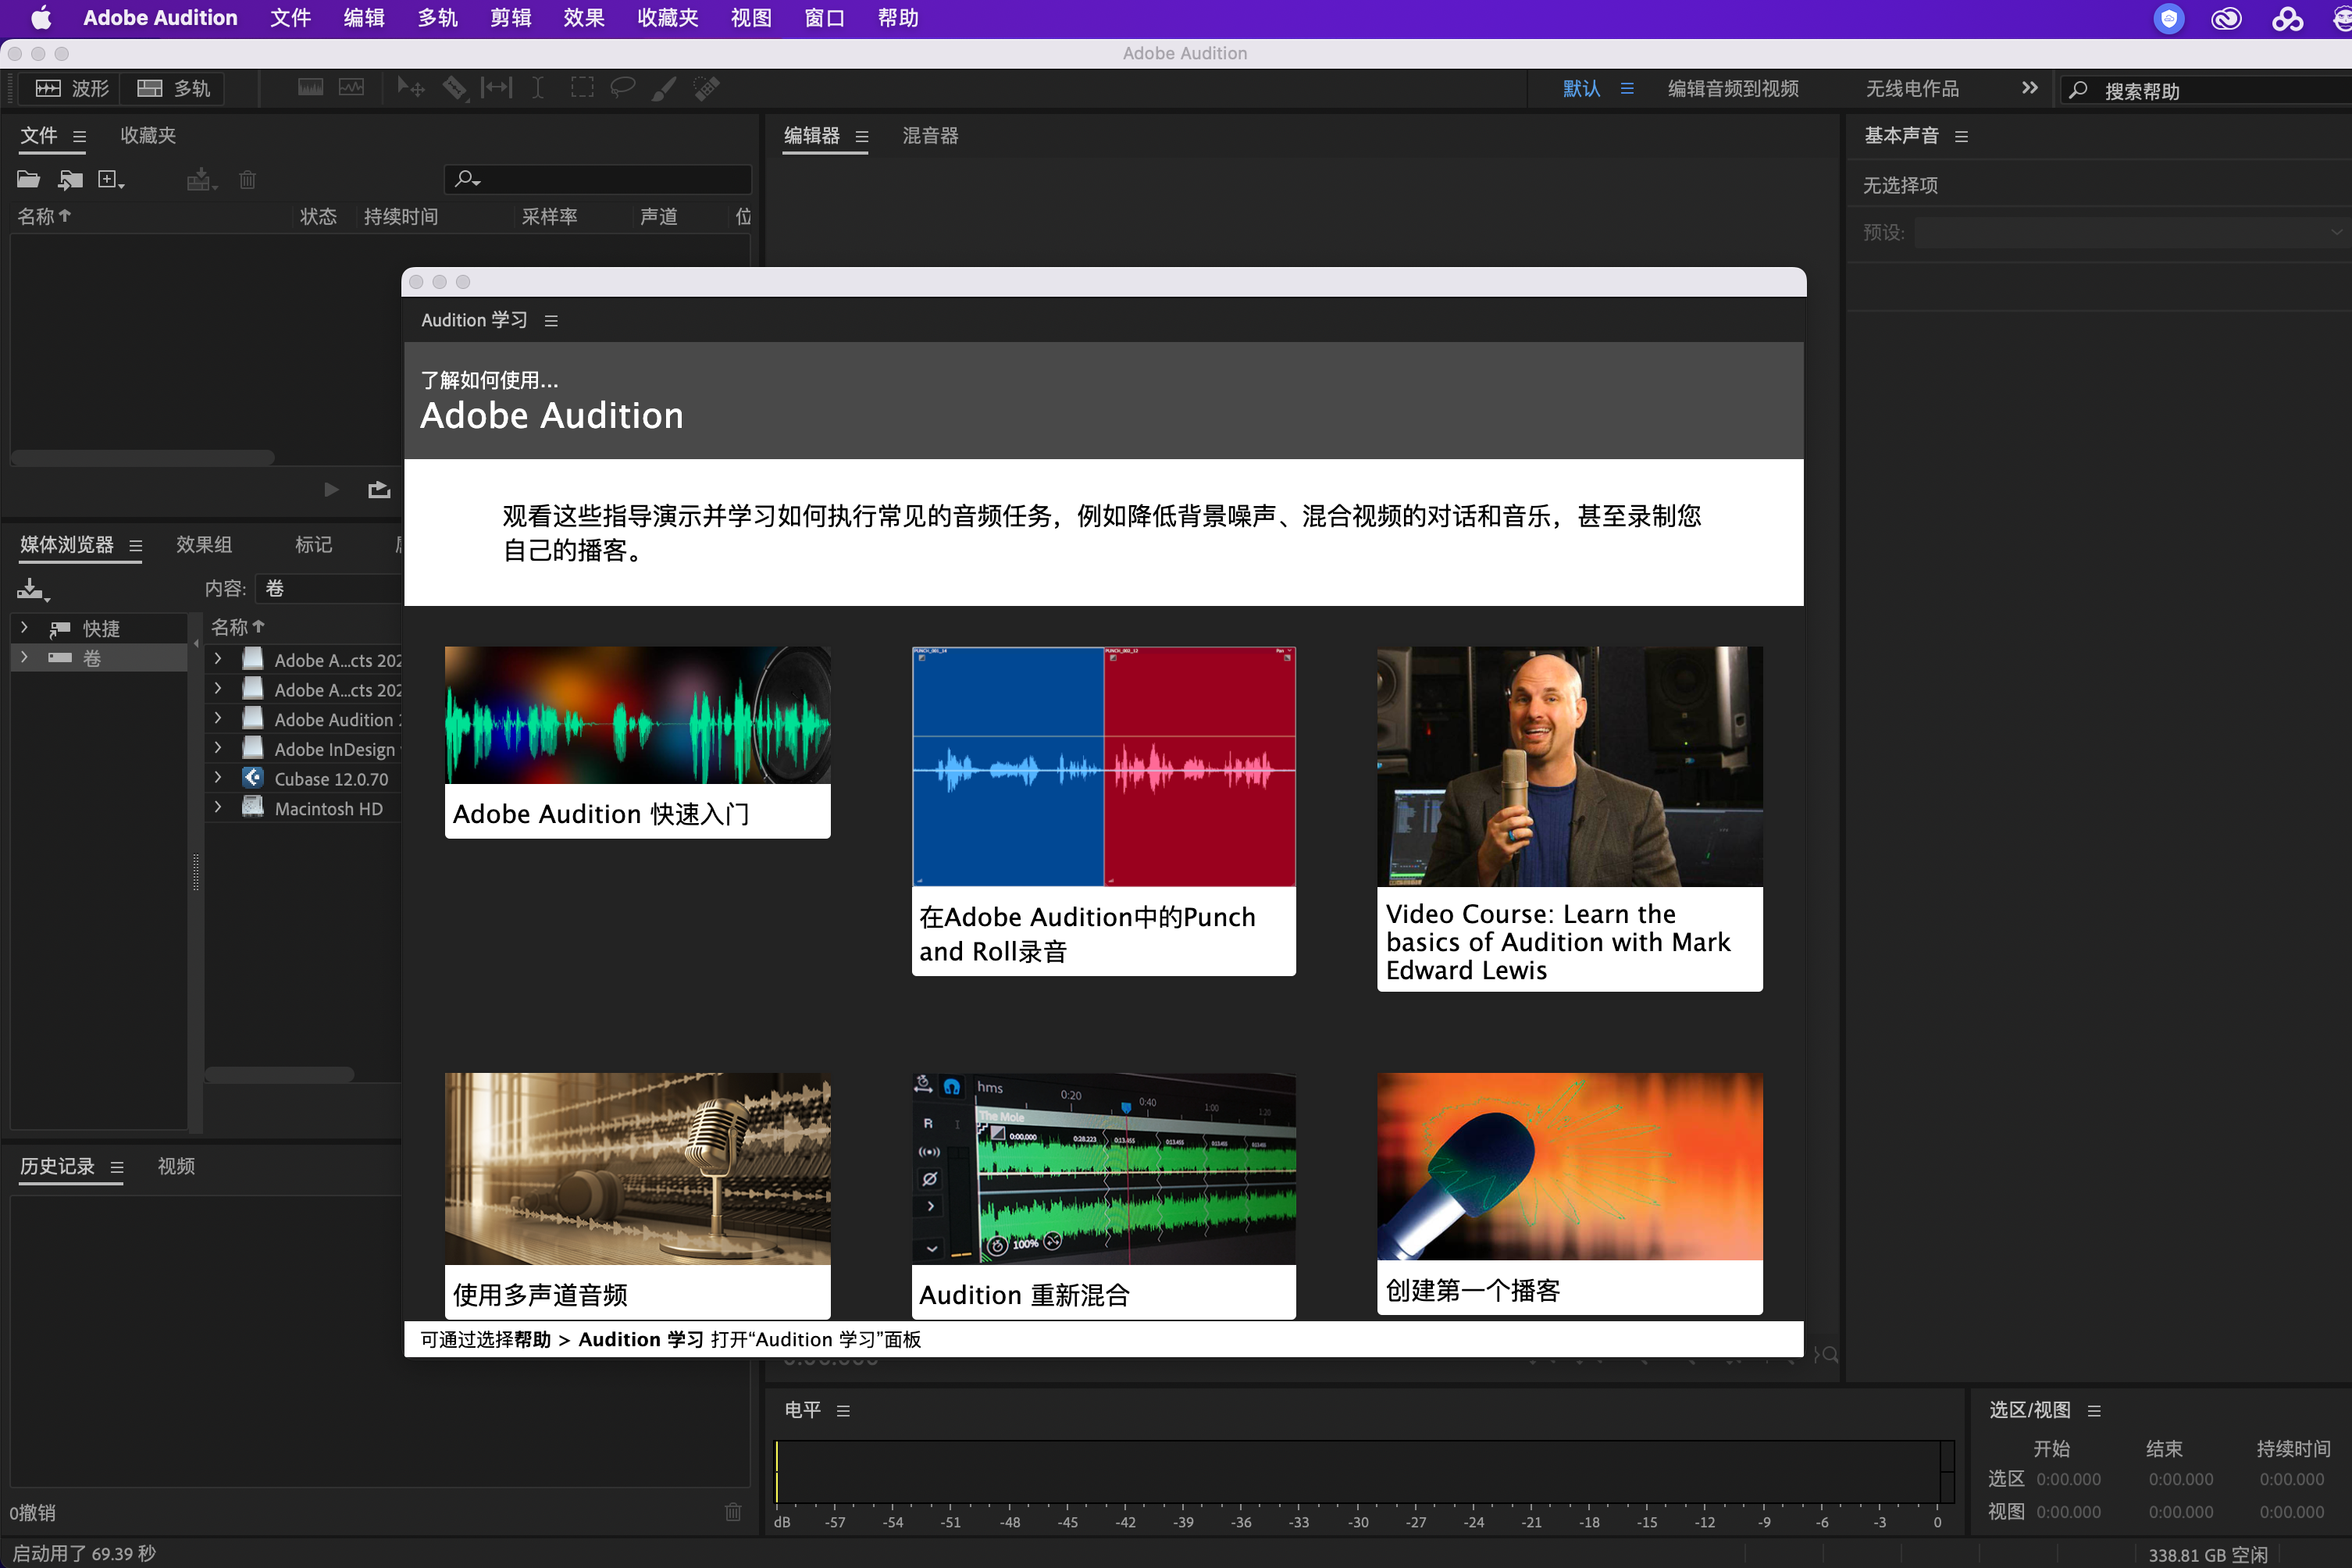Switch to 多轨 multitrack view
The width and height of the screenshot is (2352, 1568).
(173, 88)
